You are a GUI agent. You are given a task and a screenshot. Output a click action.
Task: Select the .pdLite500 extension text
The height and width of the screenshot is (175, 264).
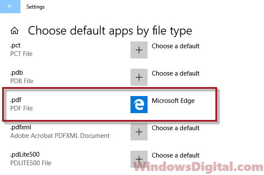pyautogui.click(x=25, y=155)
